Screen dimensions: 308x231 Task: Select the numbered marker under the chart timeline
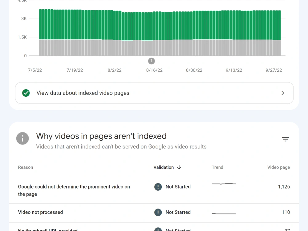[151, 61]
